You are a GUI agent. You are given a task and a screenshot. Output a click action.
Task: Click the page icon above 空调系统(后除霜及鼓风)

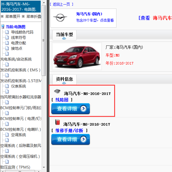point(7,140)
